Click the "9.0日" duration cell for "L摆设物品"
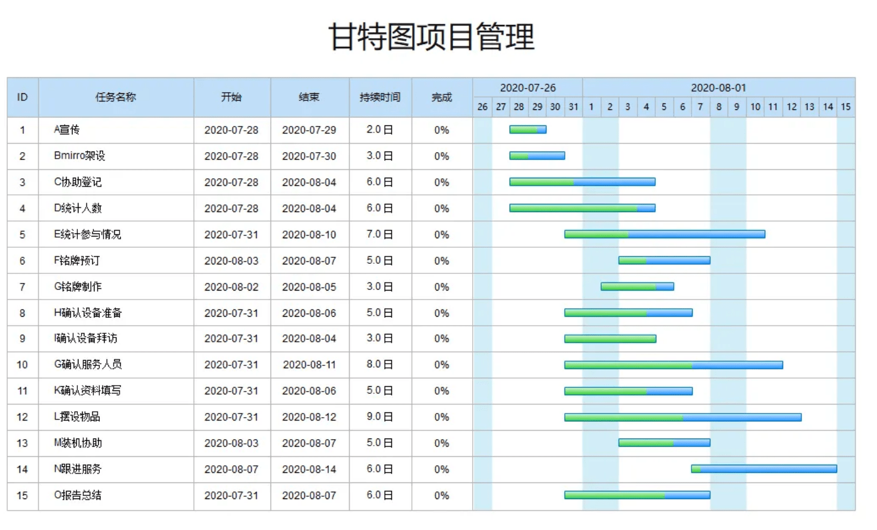The width and height of the screenshot is (877, 530). 380,417
